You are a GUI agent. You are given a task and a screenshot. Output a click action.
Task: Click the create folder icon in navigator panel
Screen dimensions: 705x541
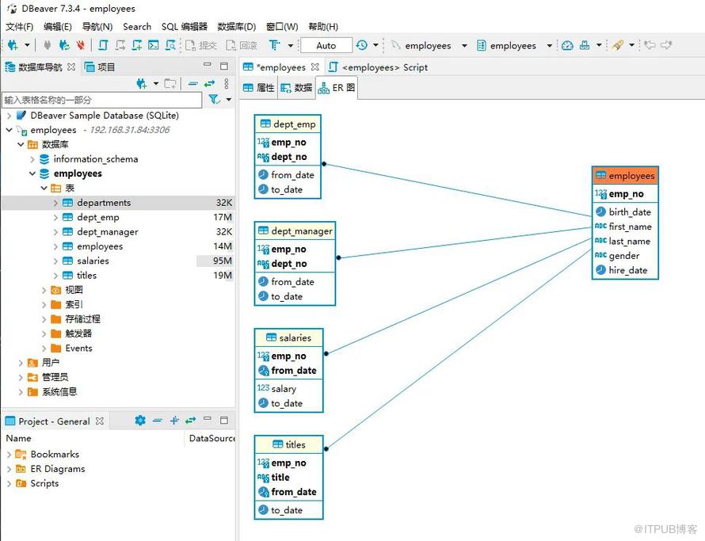[170, 83]
